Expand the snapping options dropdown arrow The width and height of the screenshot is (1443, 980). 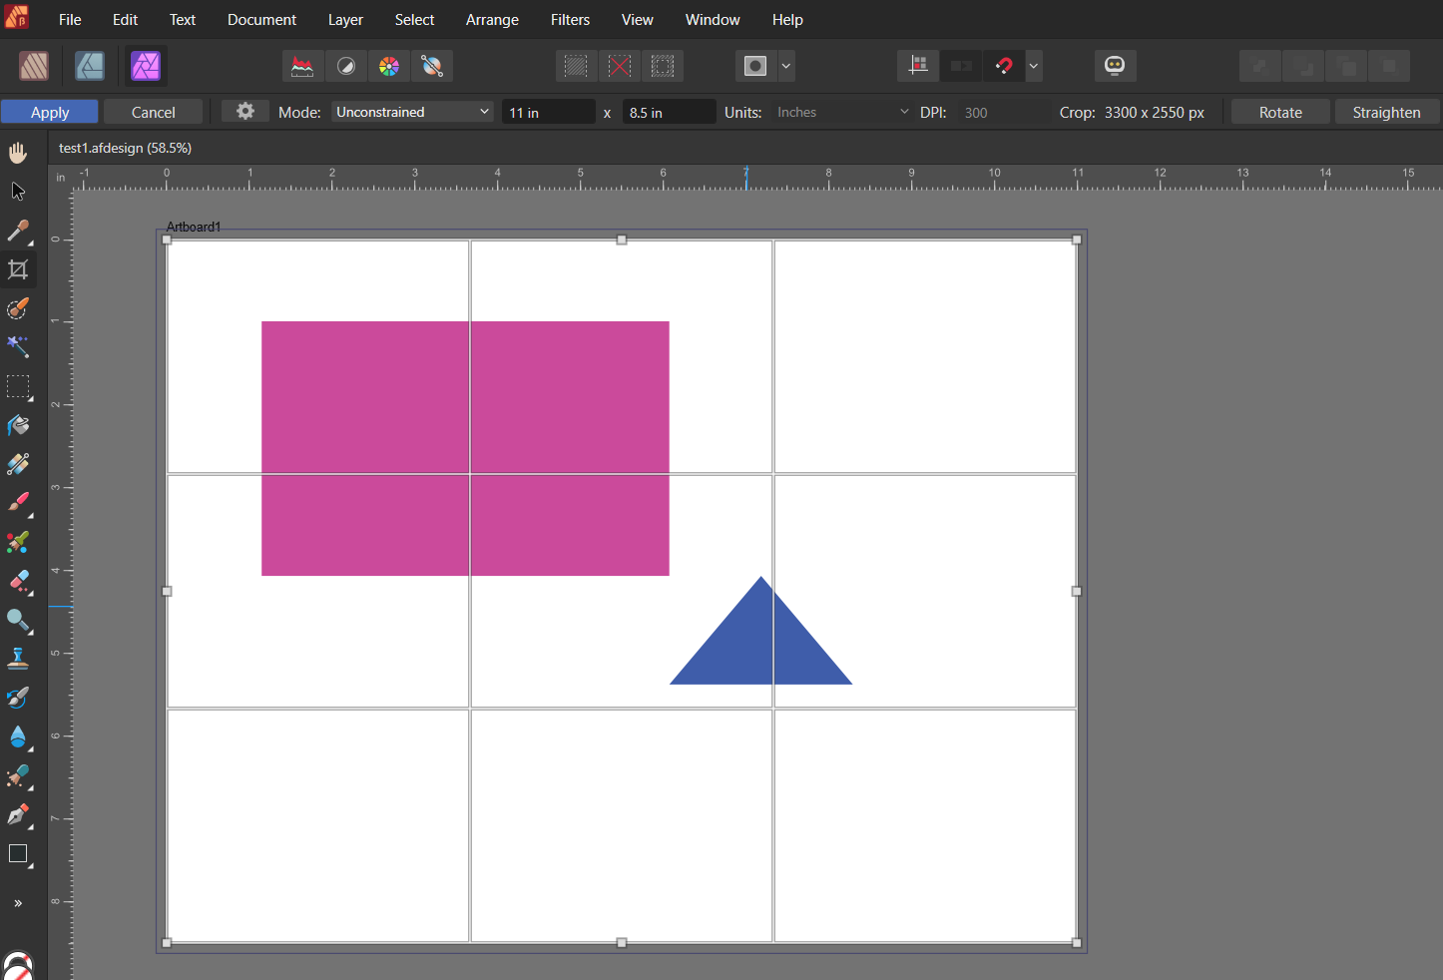point(1034,66)
